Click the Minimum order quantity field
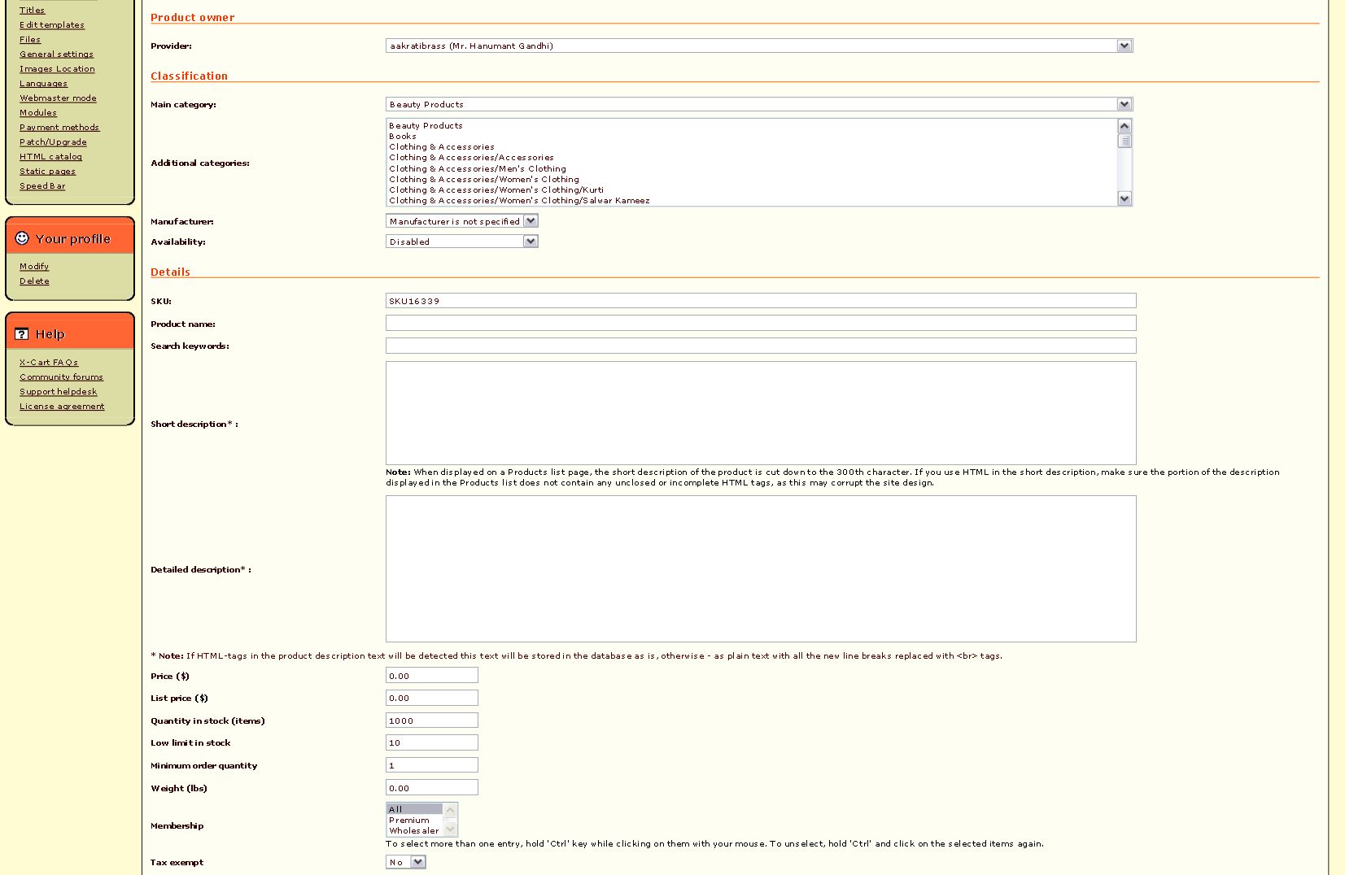 pos(432,765)
